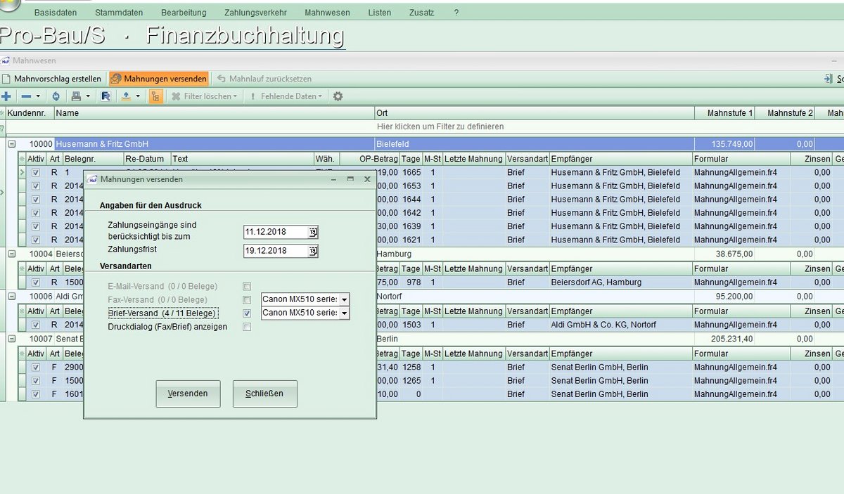Uncheck Aktiv for Beiersdorf AG row
The image size is (844, 494).
click(x=36, y=282)
